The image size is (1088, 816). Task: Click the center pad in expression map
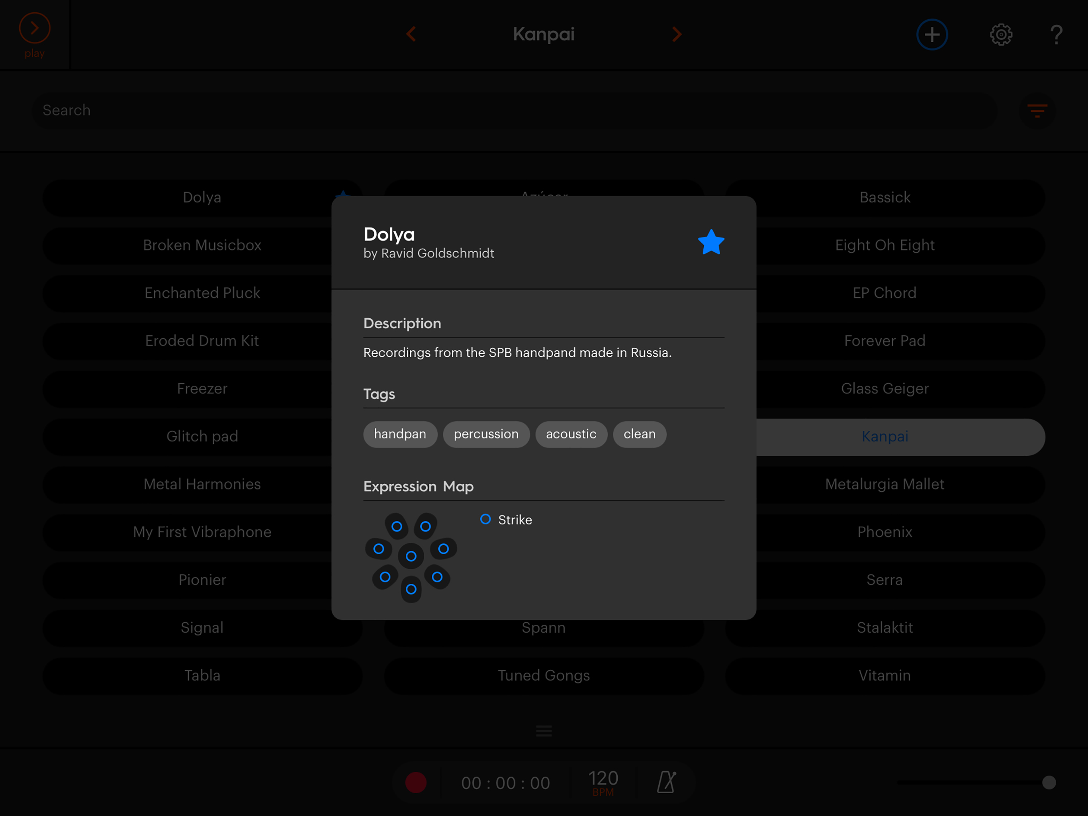[x=411, y=556]
